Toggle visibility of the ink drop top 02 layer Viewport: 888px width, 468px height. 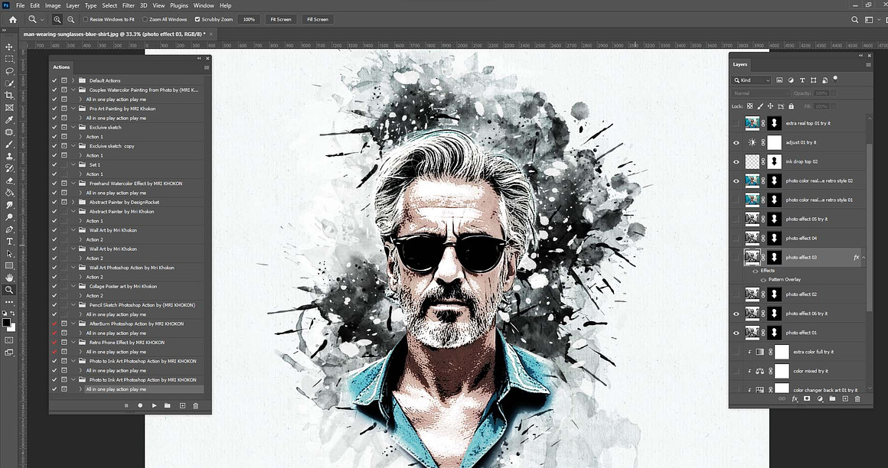pyautogui.click(x=736, y=161)
